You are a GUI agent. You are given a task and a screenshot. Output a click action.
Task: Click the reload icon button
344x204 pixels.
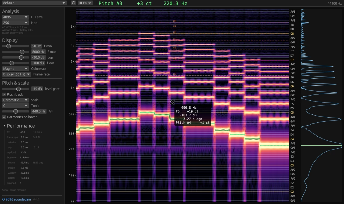coord(73,3)
